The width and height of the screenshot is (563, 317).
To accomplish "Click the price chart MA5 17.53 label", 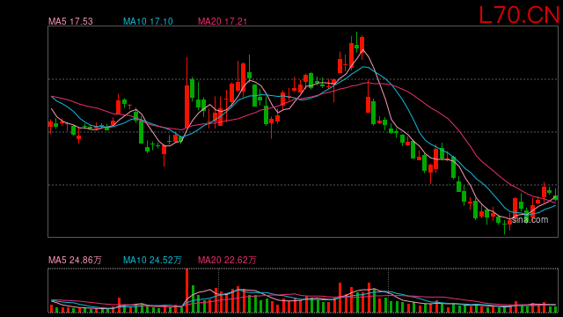I will tap(70, 21).
